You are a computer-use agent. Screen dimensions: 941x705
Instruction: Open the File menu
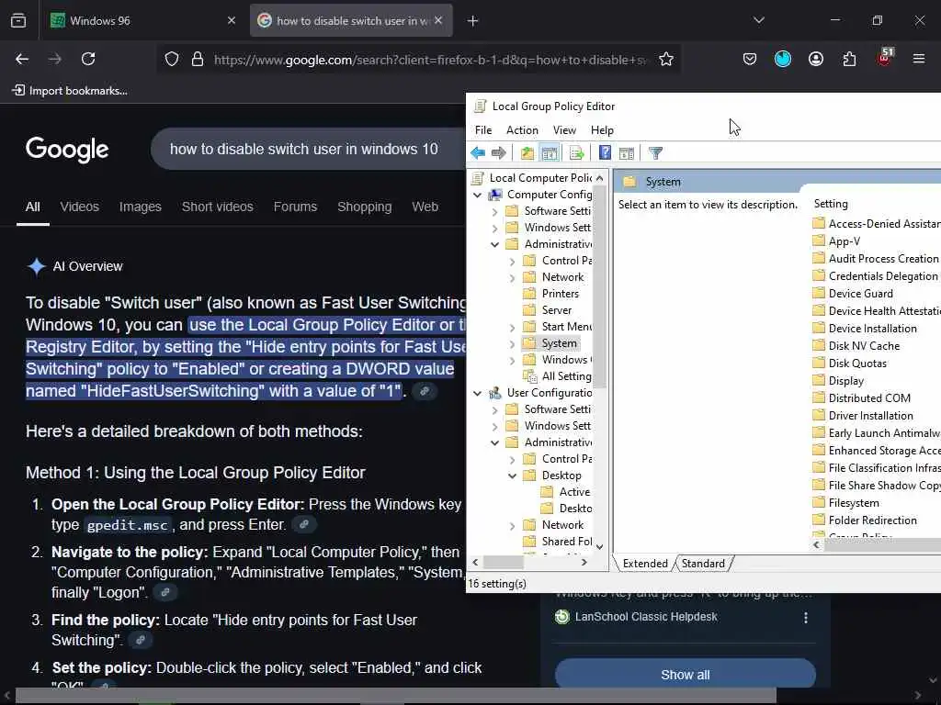pyautogui.click(x=483, y=130)
